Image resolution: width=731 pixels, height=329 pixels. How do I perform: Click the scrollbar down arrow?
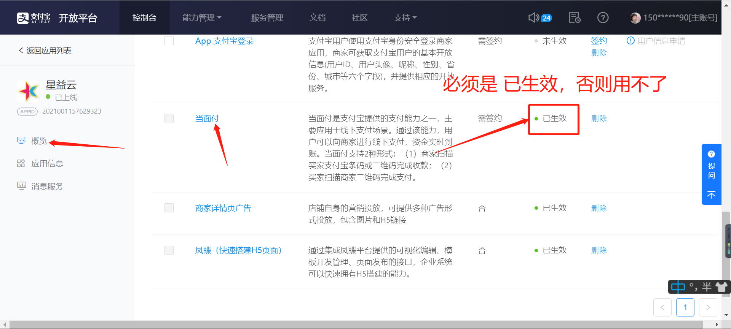pos(726,315)
